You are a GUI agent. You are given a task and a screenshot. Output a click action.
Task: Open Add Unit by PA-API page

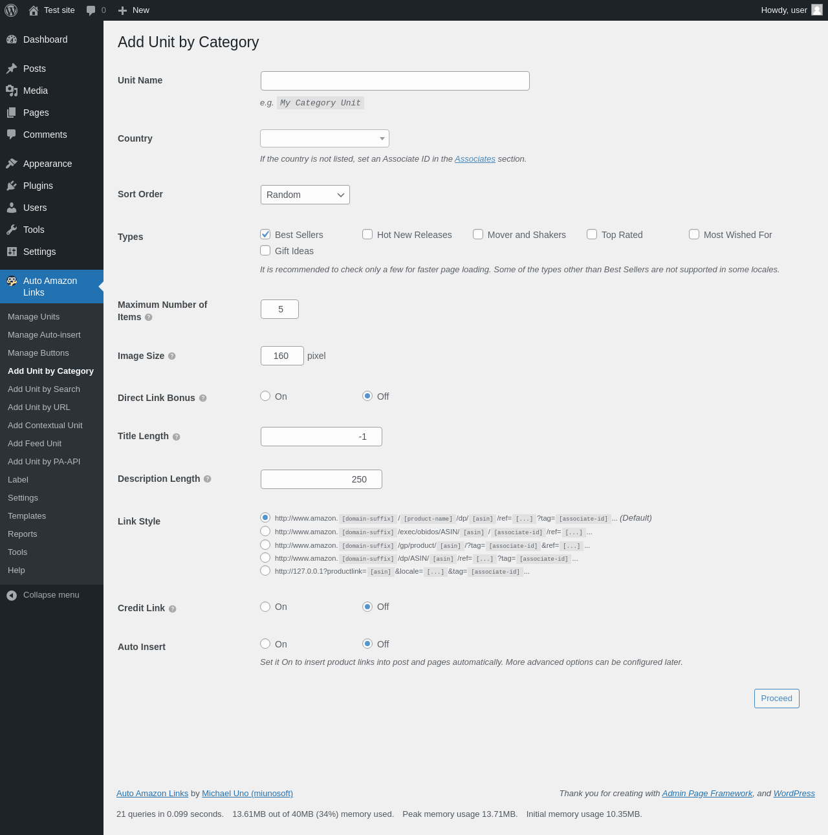tap(44, 462)
